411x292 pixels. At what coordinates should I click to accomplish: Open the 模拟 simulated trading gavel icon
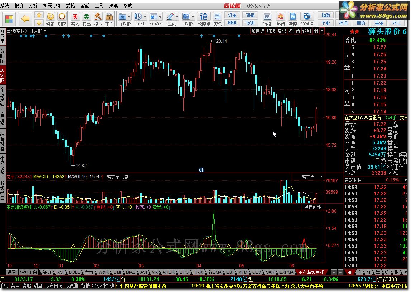[98, 19]
